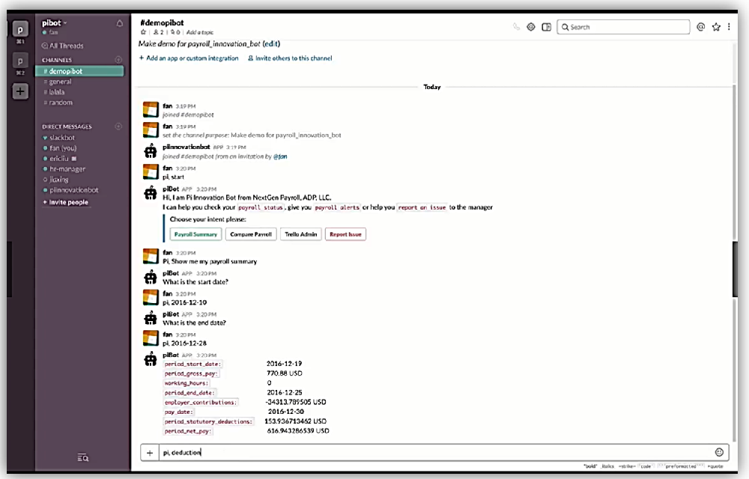749x479 pixels.
Task: Open starred items in the header
Action: point(716,27)
